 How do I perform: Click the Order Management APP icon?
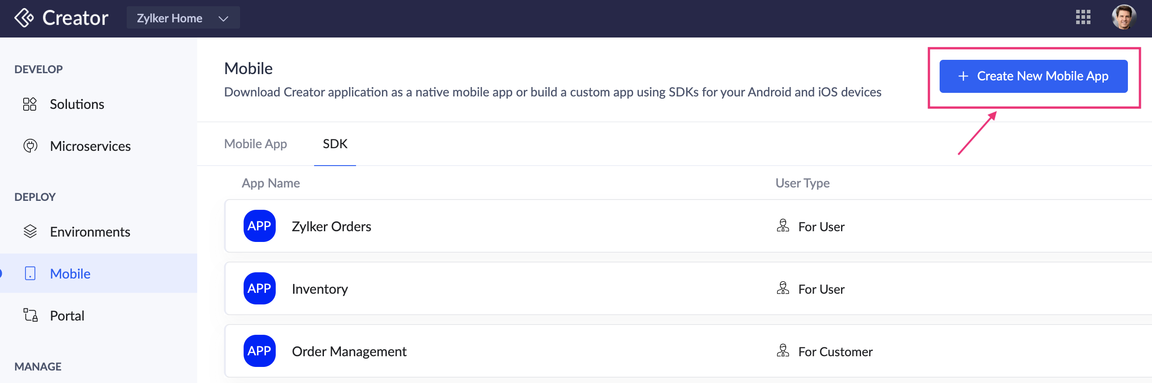tap(259, 351)
